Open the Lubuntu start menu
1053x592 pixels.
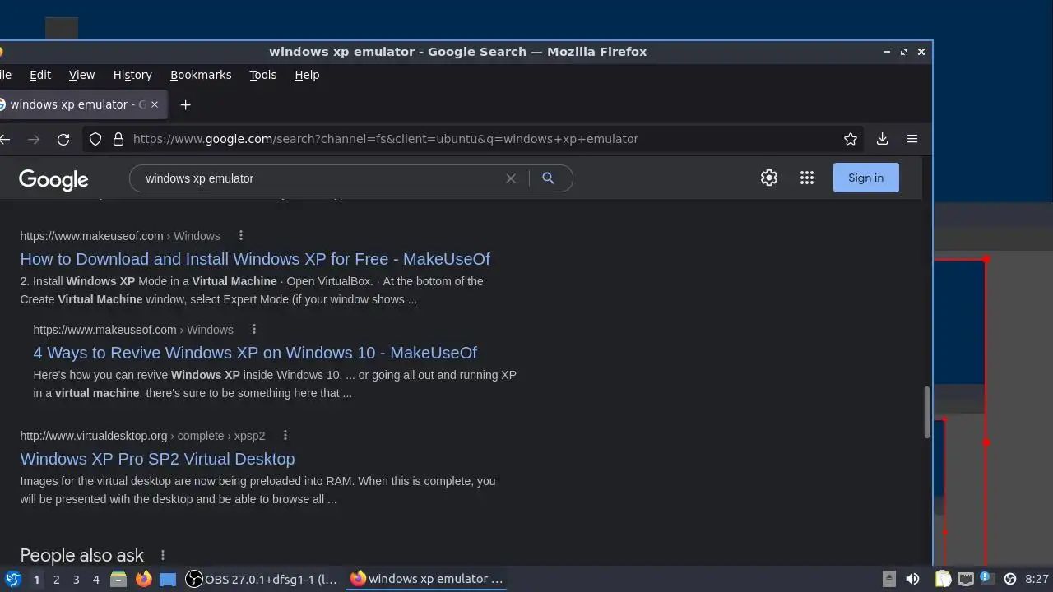pos(13,579)
